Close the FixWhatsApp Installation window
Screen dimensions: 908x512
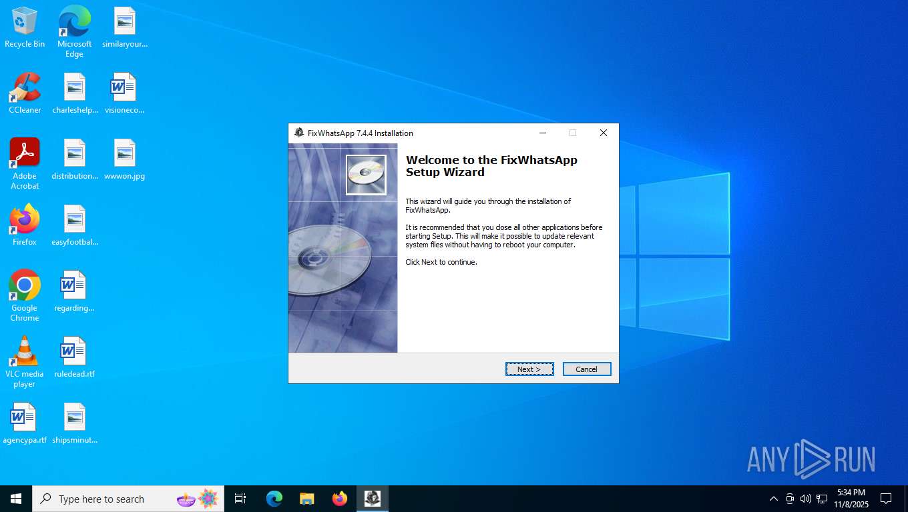pos(604,133)
